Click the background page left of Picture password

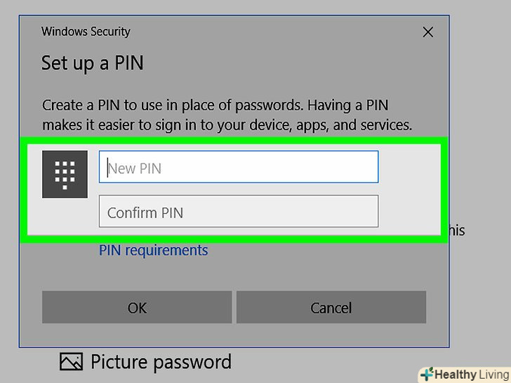coord(28,363)
